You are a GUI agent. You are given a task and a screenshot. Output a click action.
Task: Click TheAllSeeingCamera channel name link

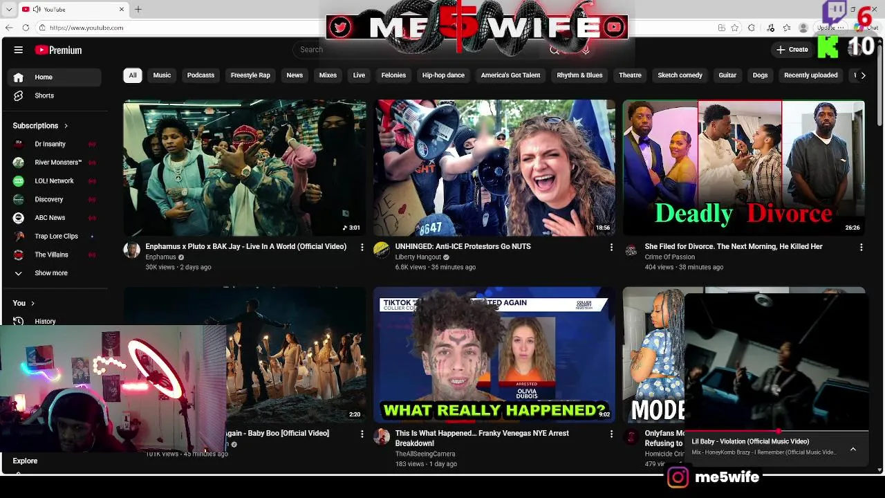point(425,454)
